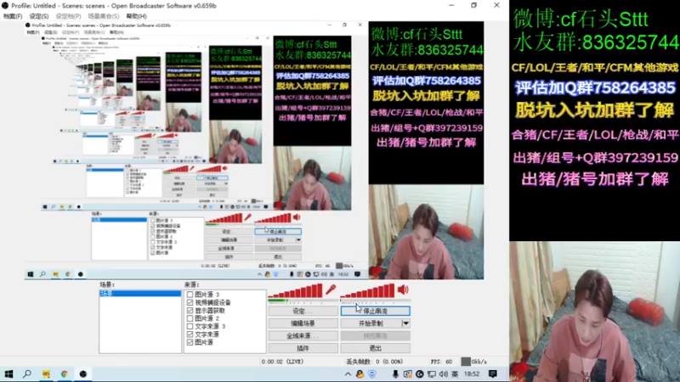The height and width of the screenshot is (382, 680).
Task: Click the 退出 exit button
Action: click(375, 348)
